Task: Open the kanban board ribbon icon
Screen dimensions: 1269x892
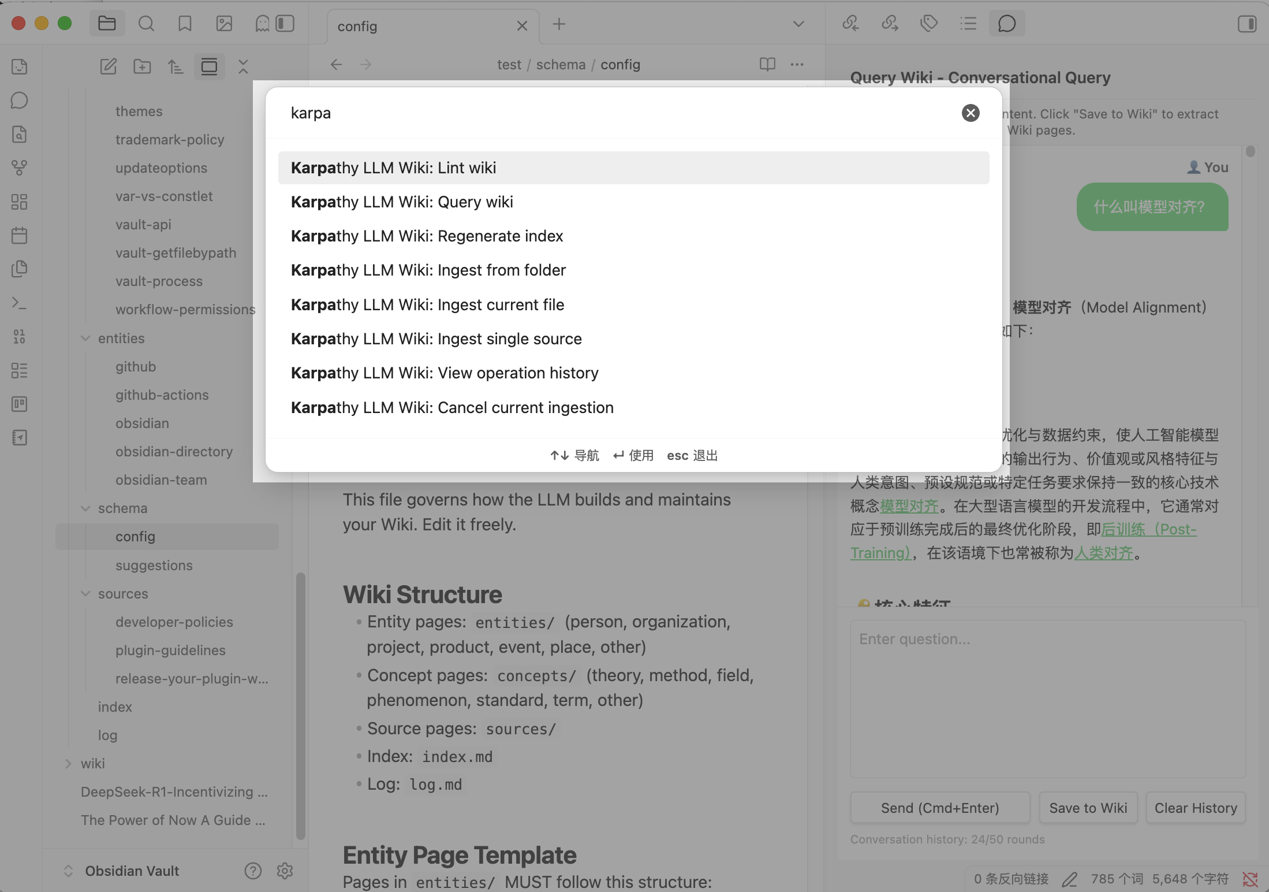Action: [20, 404]
